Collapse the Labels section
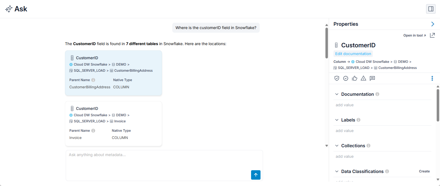Image resolution: width=440 pixels, height=186 pixels. (x=337, y=120)
